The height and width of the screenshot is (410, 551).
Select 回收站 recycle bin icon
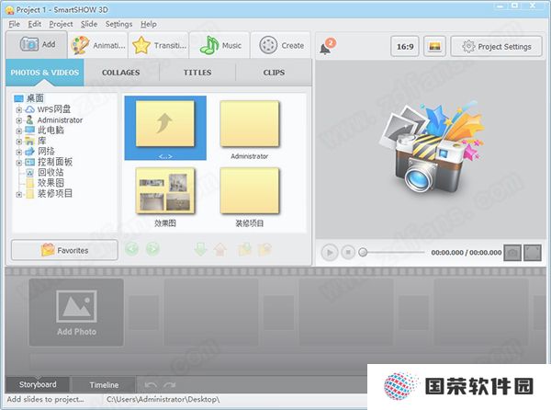point(30,172)
